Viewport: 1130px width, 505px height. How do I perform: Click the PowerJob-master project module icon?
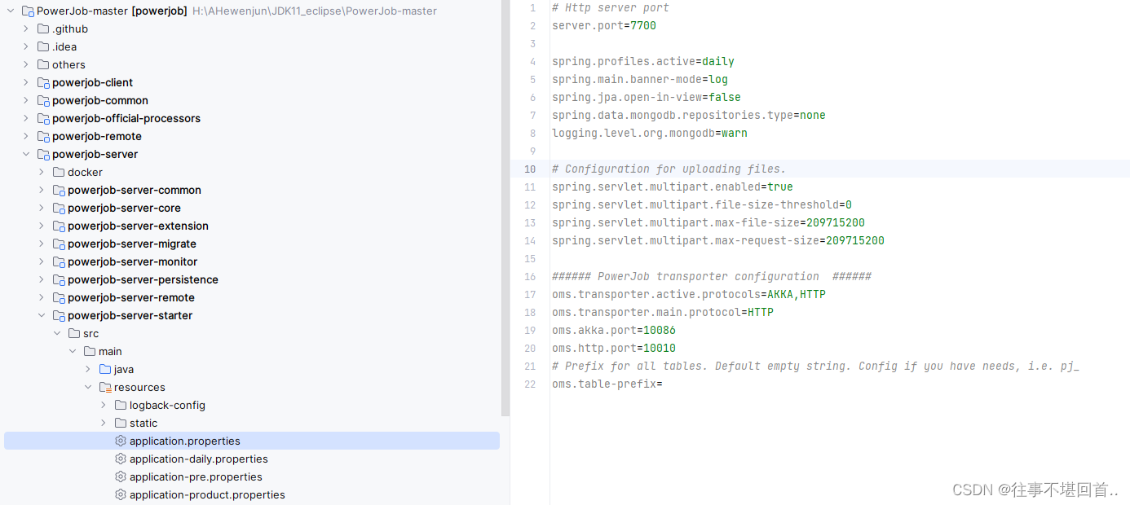click(28, 11)
